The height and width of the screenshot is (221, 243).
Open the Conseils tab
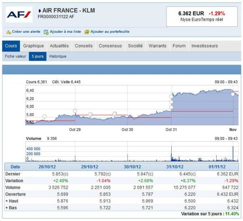[x=84, y=46]
